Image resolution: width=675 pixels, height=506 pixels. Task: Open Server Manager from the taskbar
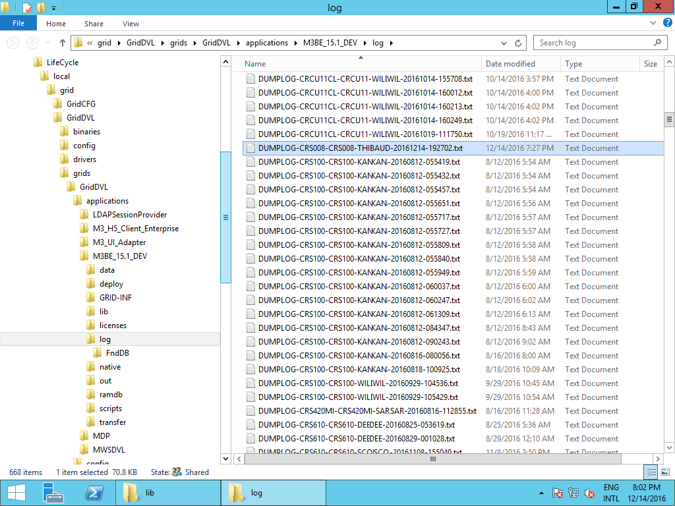(x=53, y=492)
